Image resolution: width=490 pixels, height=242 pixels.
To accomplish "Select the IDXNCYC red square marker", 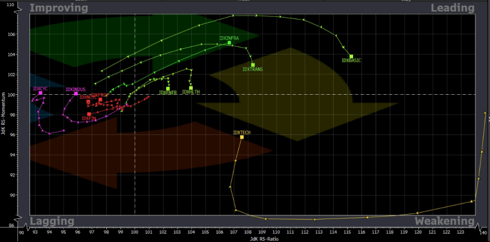I will click(x=89, y=102).
